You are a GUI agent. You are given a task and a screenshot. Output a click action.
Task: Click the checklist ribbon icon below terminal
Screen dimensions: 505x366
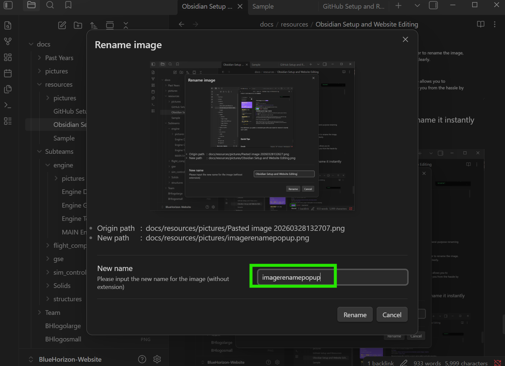[x=8, y=121]
